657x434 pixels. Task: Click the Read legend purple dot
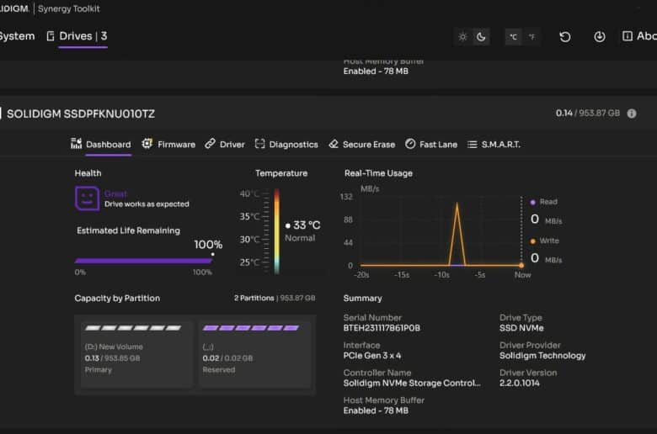pyautogui.click(x=532, y=202)
